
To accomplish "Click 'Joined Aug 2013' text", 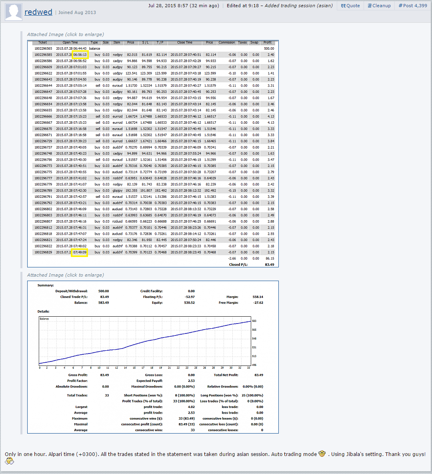I will point(77,12).
